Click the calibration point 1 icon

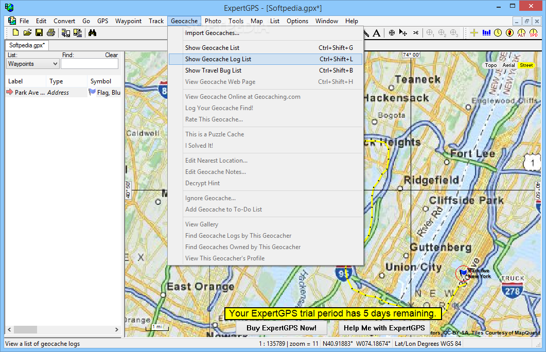tap(430, 33)
